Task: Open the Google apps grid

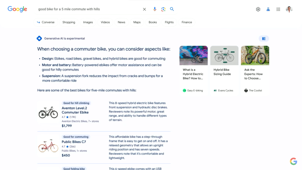Action: coord(278,9)
